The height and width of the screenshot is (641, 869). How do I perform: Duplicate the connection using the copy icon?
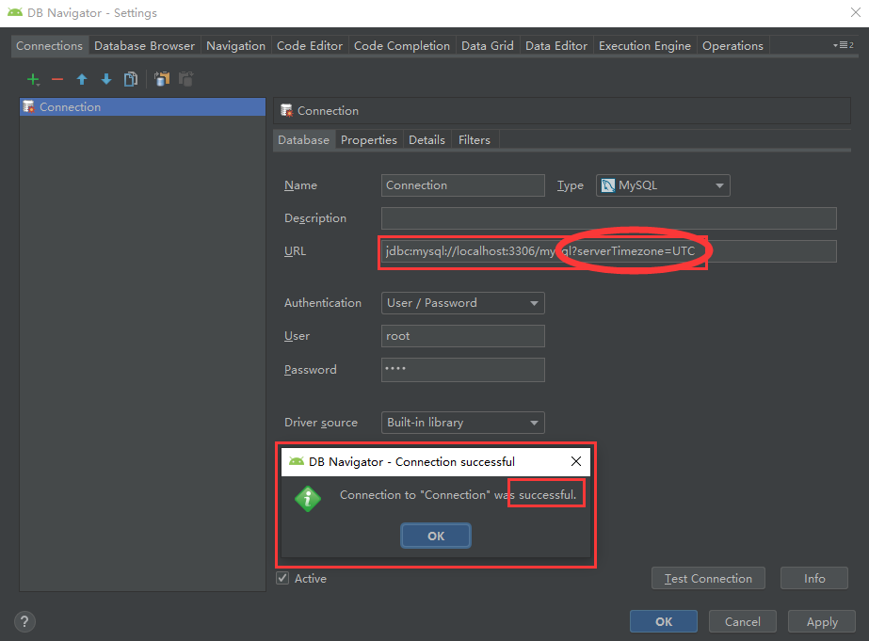click(x=131, y=79)
